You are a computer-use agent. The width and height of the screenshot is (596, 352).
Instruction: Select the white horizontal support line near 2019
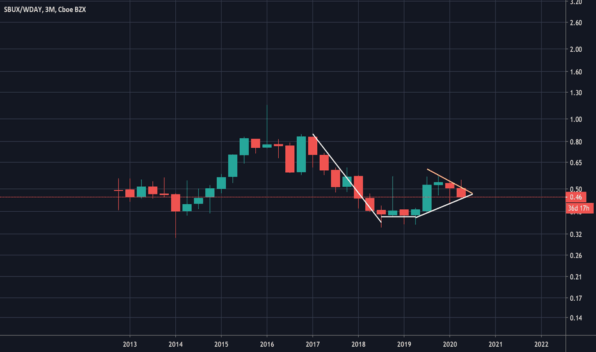point(398,217)
